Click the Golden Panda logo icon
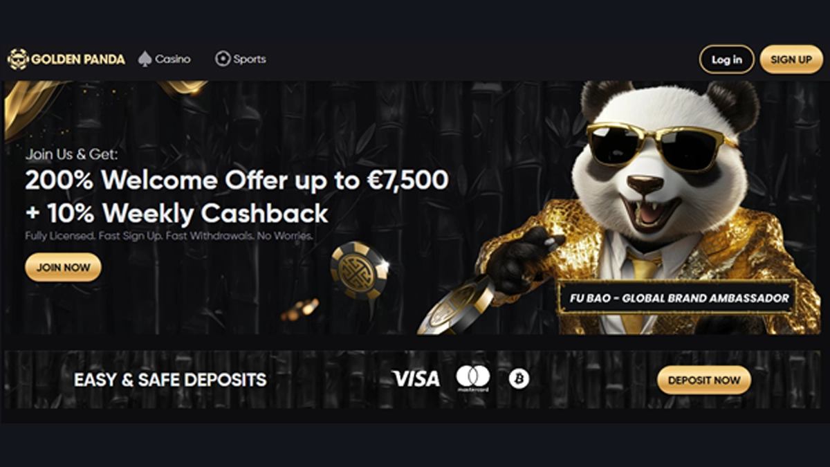 [17, 59]
